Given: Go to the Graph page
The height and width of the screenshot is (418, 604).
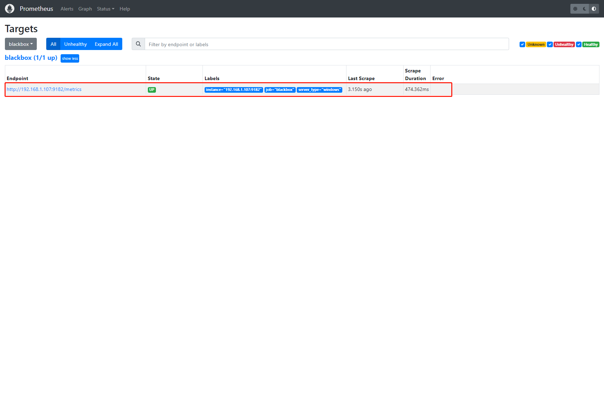Looking at the screenshot, I should pyautogui.click(x=85, y=9).
